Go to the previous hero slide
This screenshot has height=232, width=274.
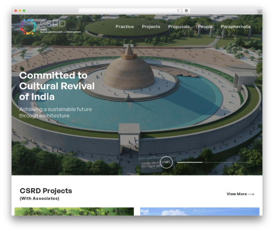153,162
